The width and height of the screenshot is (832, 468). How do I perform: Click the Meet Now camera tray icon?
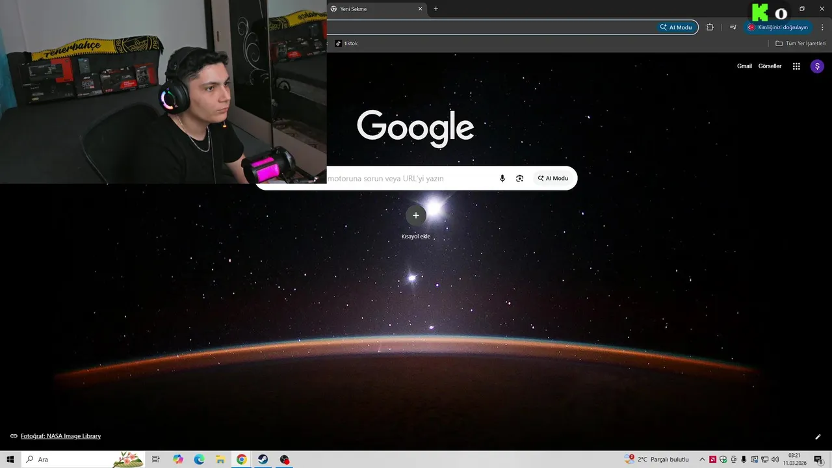(x=733, y=460)
